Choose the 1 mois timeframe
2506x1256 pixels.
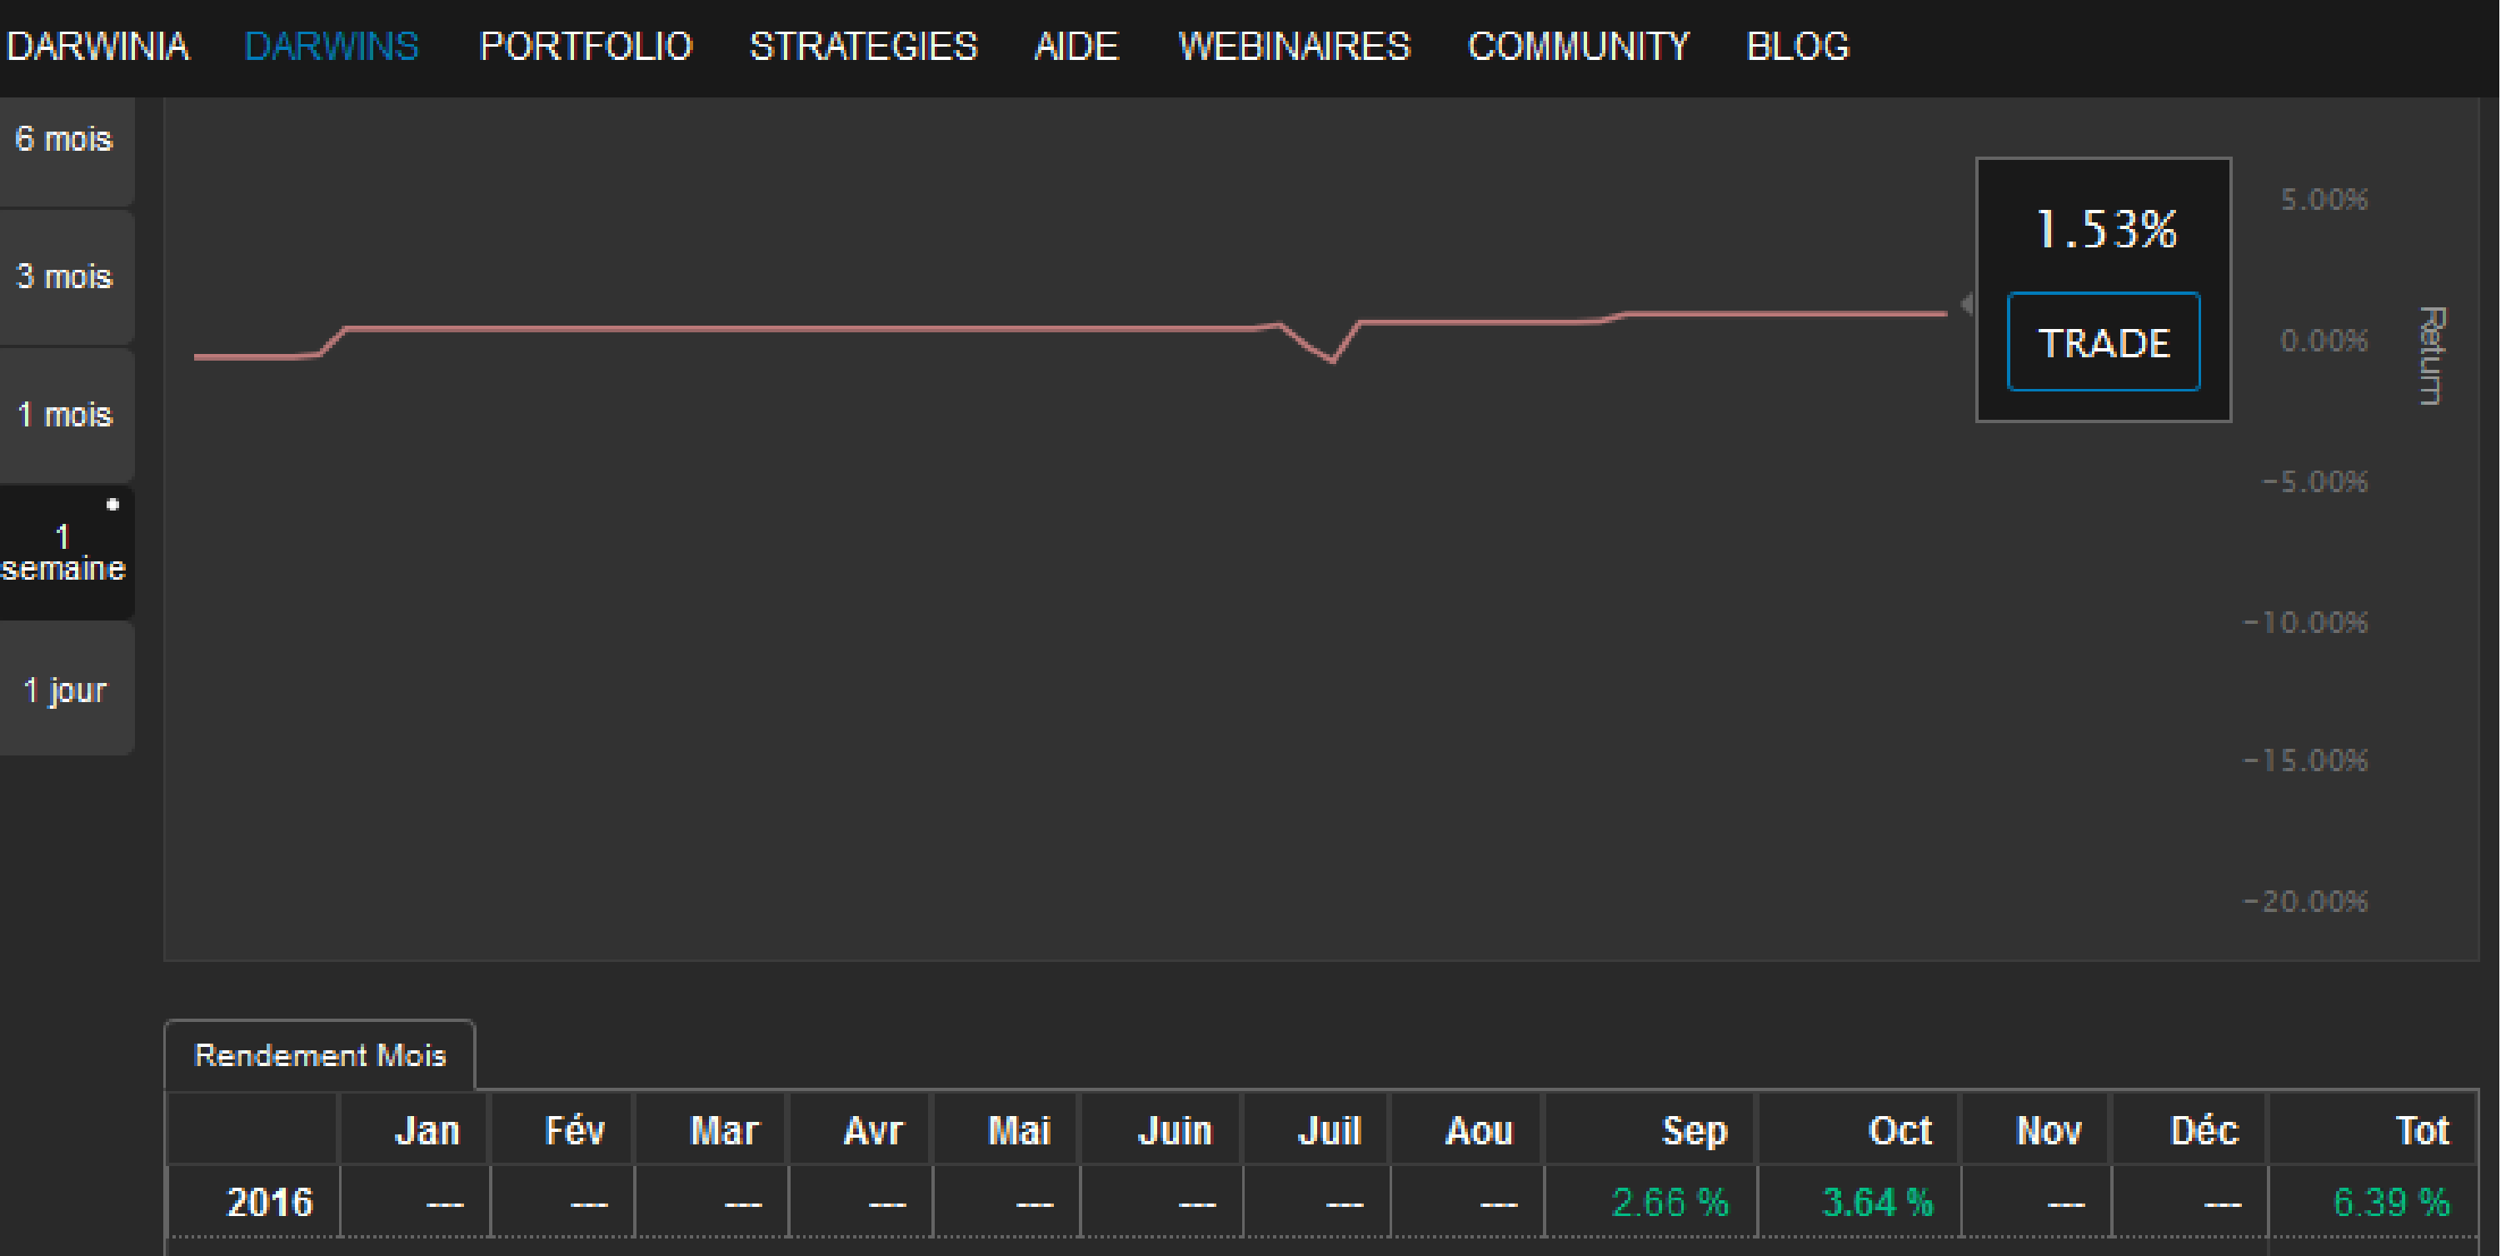pos(64,416)
